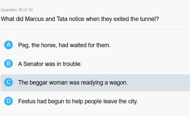This screenshot has height=116, width=190.
Task: Click the name 'Peg' in option A
Action: click(x=24, y=45)
